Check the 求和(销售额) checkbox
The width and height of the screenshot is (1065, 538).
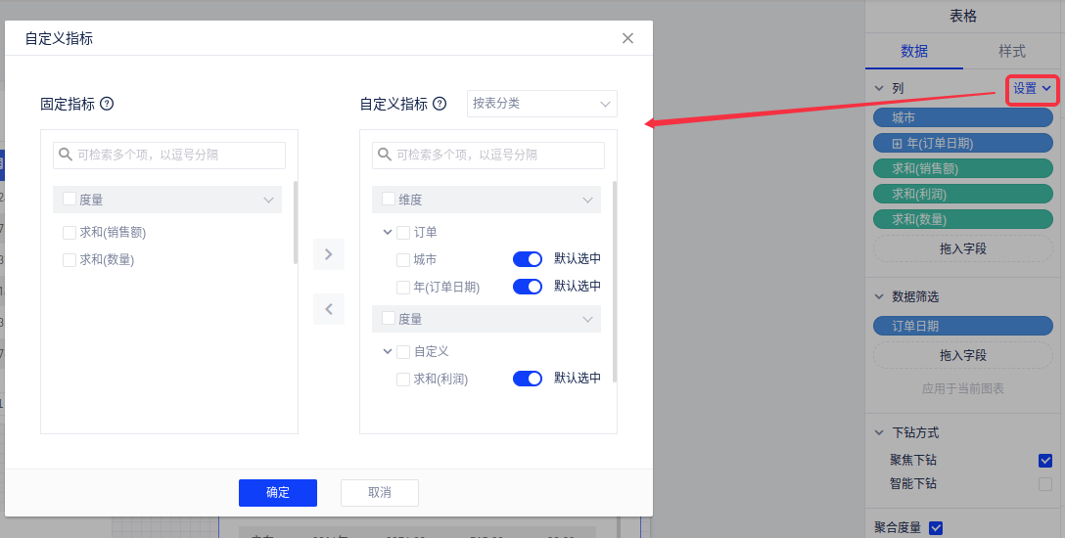coord(69,233)
